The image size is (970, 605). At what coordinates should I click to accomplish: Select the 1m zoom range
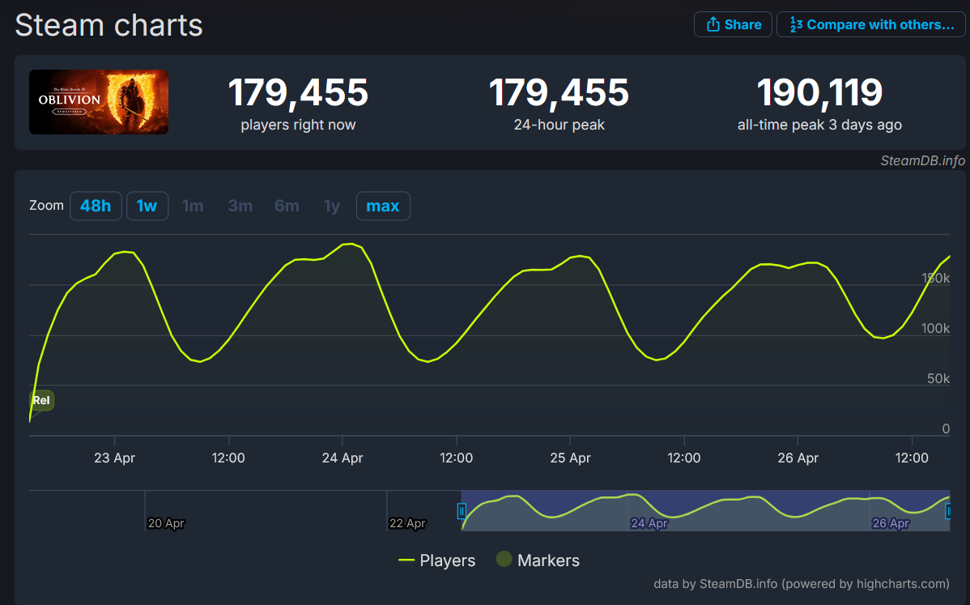tap(193, 206)
